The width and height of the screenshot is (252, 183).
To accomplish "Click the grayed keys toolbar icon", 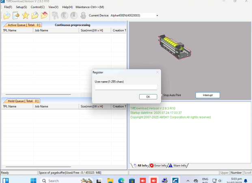I will pyautogui.click(x=55, y=15).
